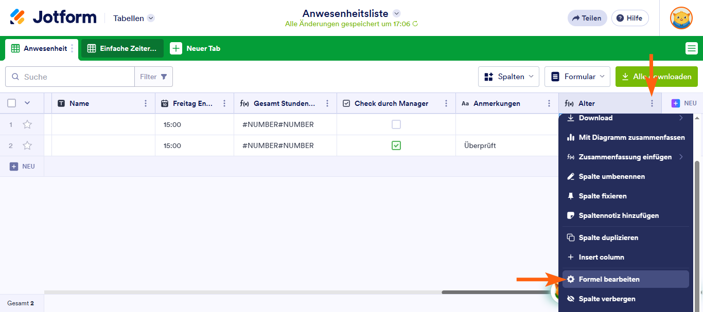Select Spalte duplizieren
703x312 pixels.
coord(625,237)
